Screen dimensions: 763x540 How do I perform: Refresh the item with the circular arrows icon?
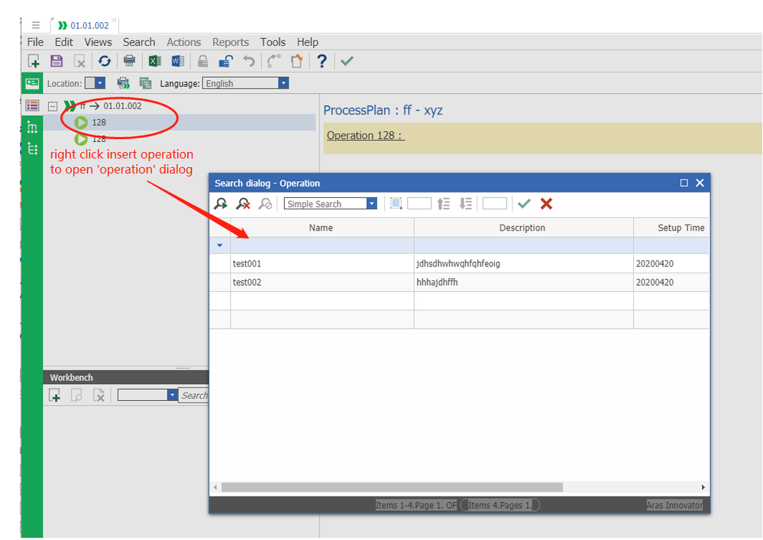click(105, 61)
